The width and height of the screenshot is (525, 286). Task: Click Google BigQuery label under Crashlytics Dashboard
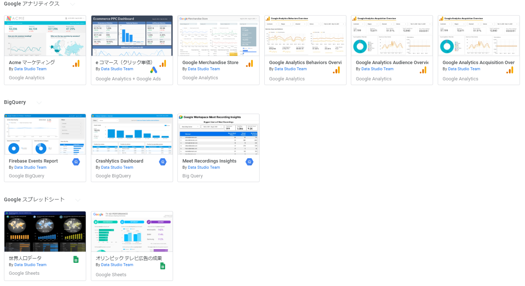point(113,176)
